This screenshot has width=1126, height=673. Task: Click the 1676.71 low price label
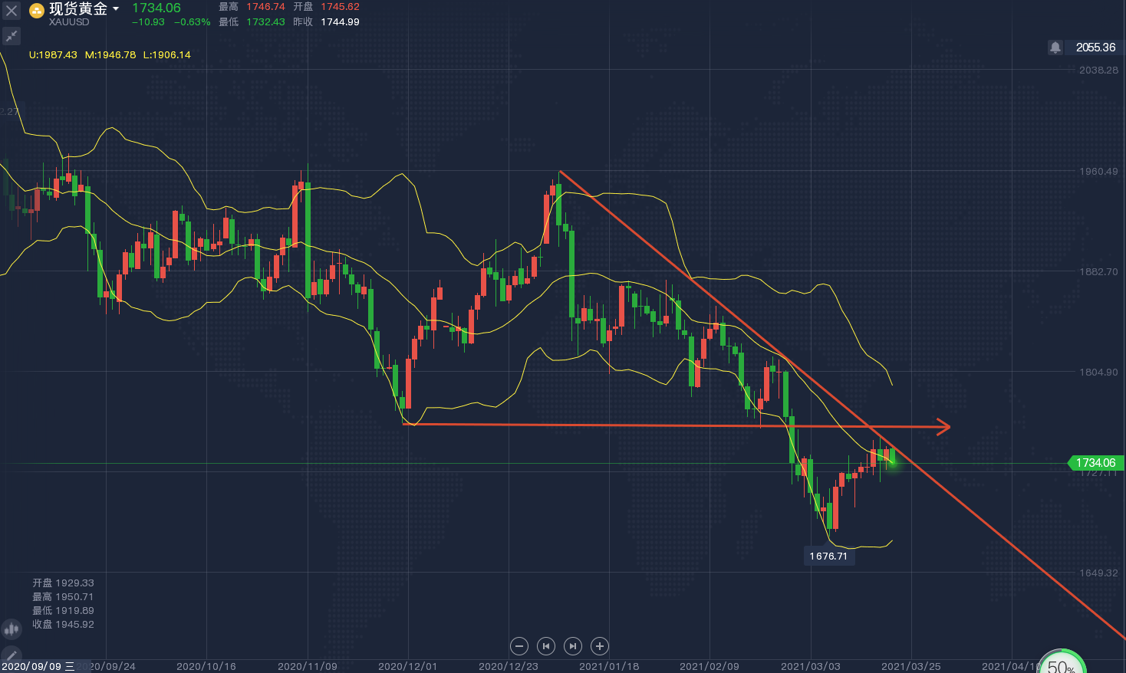coord(828,556)
